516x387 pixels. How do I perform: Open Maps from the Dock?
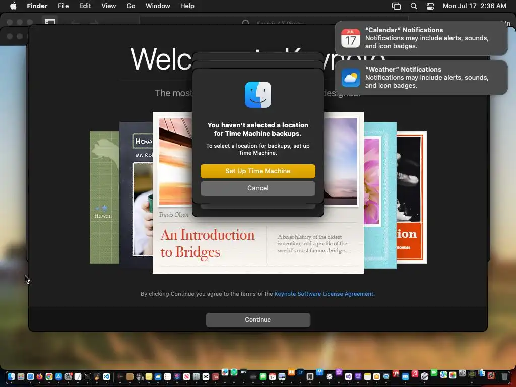[443, 374]
